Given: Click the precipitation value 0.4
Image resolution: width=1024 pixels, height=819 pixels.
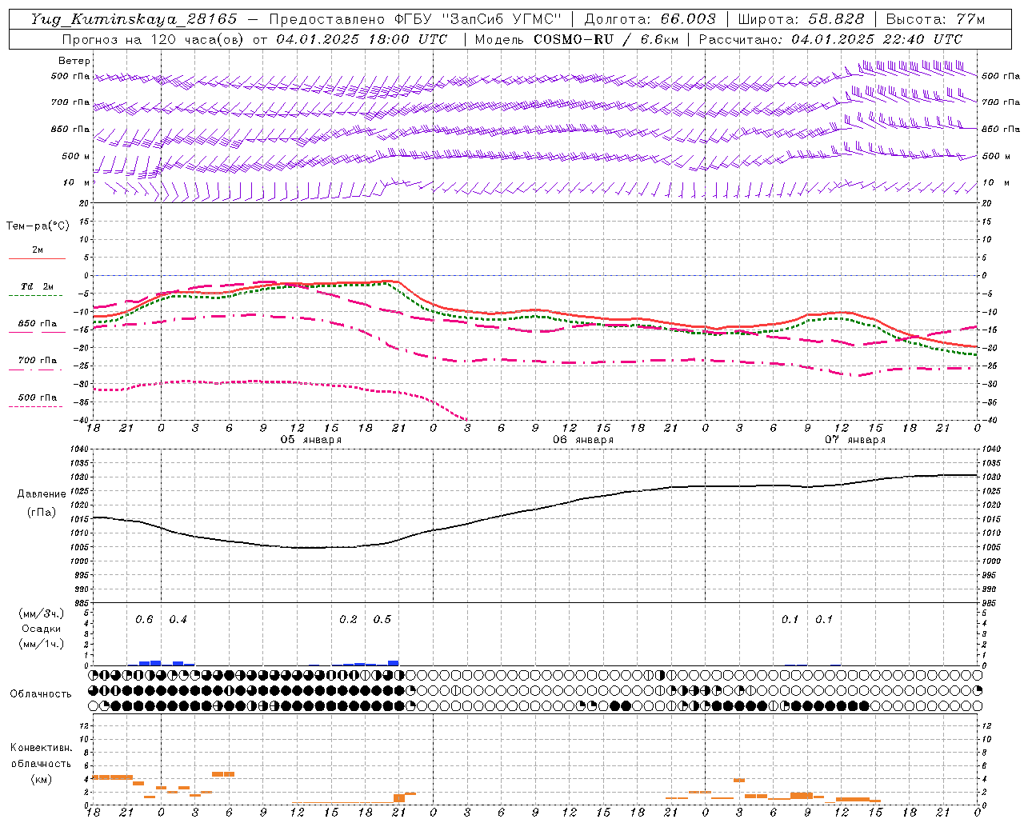Looking at the screenshot, I should pyautogui.click(x=178, y=619).
